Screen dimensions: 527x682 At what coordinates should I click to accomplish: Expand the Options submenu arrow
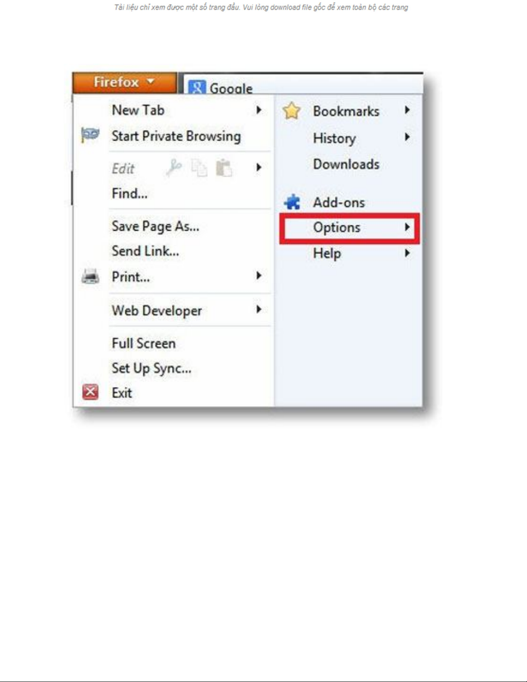407,227
